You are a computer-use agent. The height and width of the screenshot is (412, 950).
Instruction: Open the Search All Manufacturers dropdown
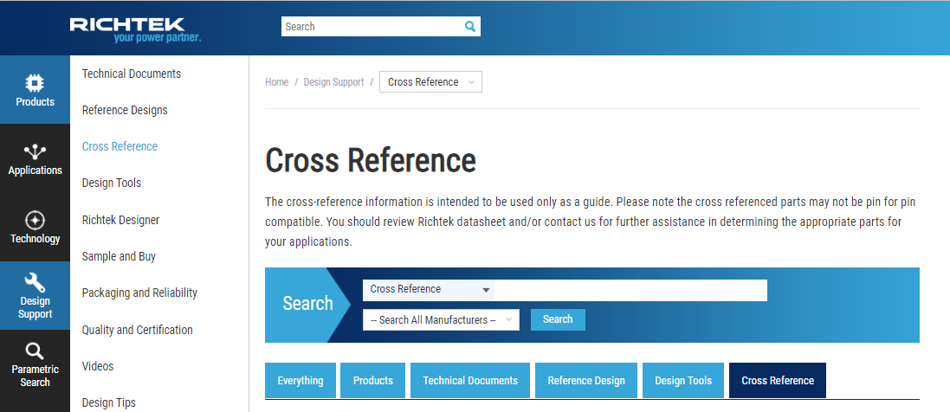tap(441, 320)
